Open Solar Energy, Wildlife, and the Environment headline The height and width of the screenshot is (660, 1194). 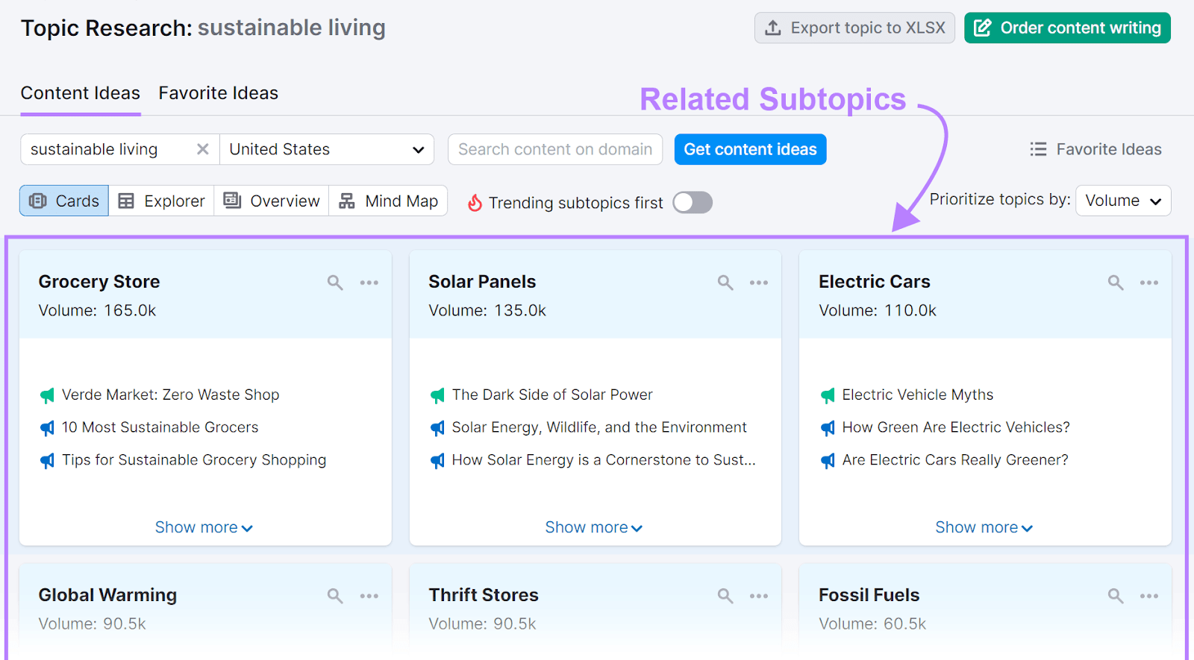[599, 427]
